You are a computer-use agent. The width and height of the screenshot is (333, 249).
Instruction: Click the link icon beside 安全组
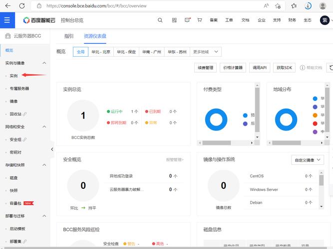tap(24, 139)
